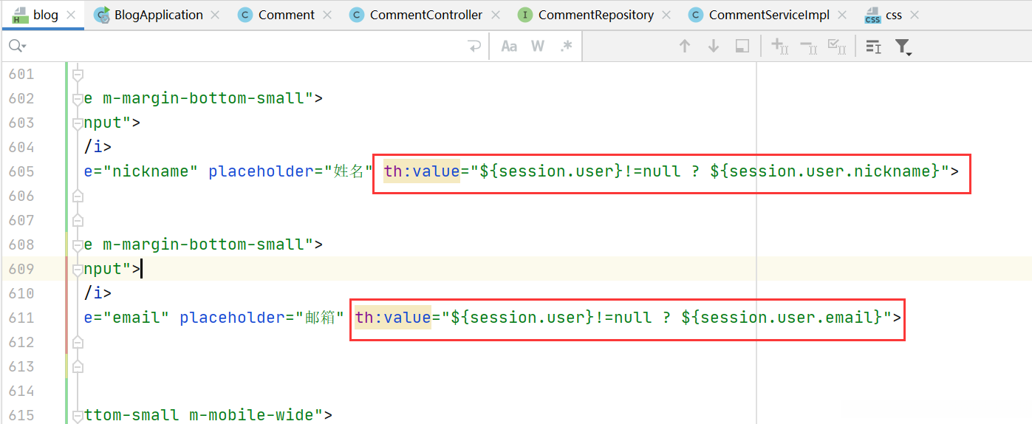Switch to the BlogApplication tab
1032x424 pixels.
[158, 15]
